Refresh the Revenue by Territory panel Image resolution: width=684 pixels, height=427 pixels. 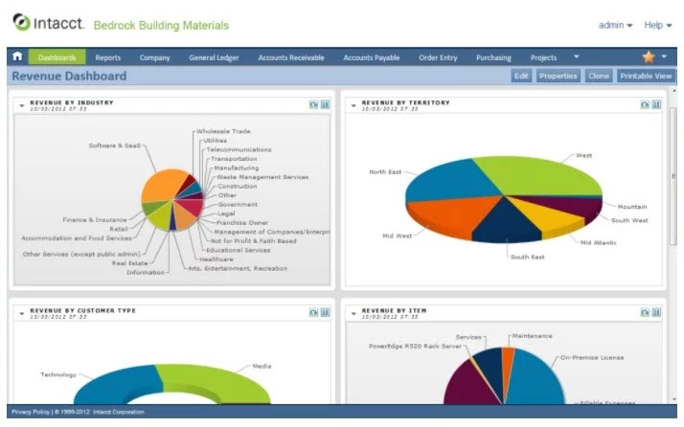645,104
